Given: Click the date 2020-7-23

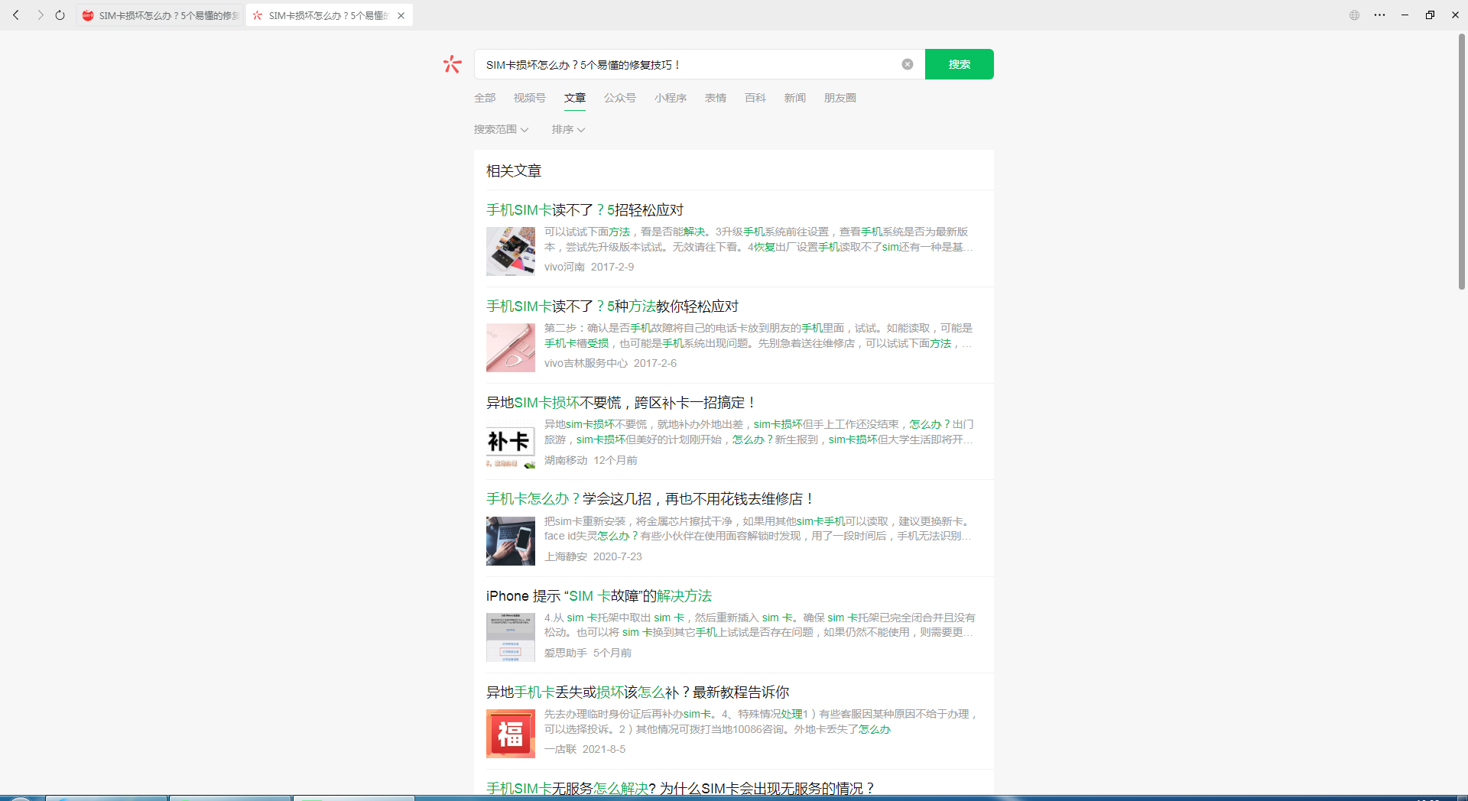Looking at the screenshot, I should (618, 556).
